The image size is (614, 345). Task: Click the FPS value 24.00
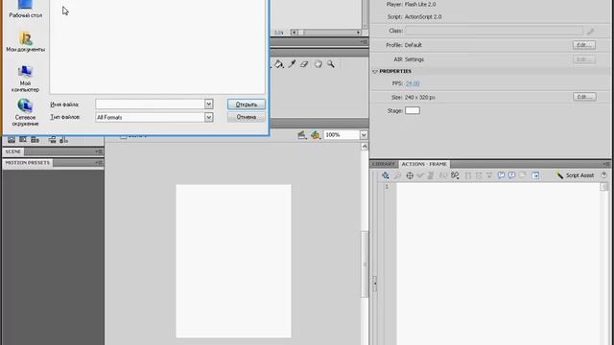click(x=413, y=83)
